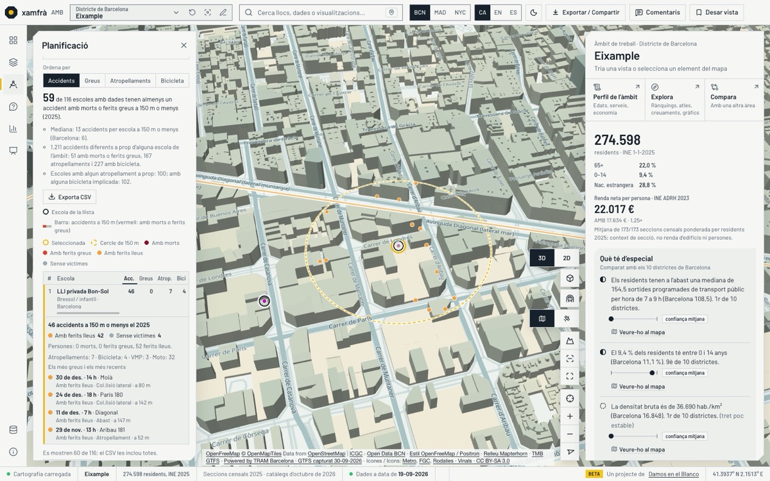Click the Exporta CSV button
770x481 pixels.
pyautogui.click(x=69, y=197)
